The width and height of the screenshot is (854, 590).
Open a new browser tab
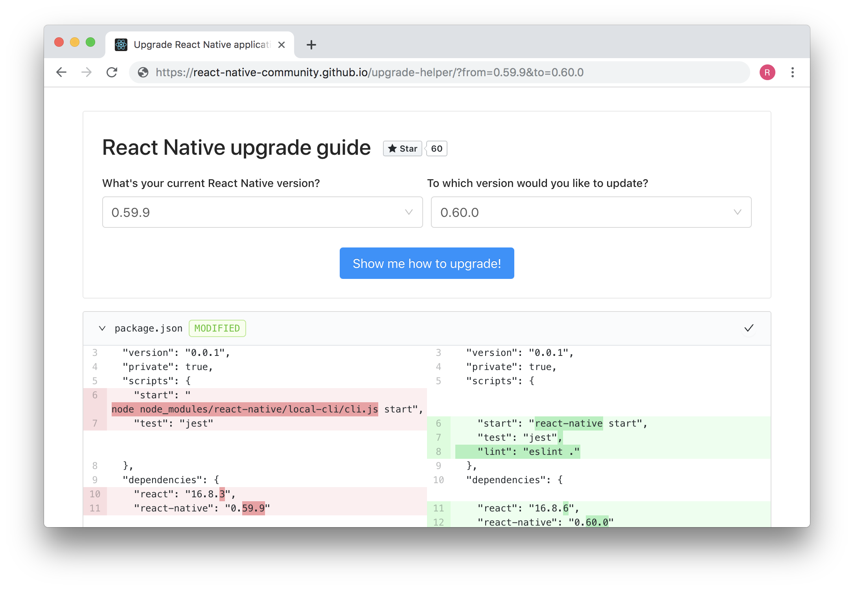tap(311, 44)
